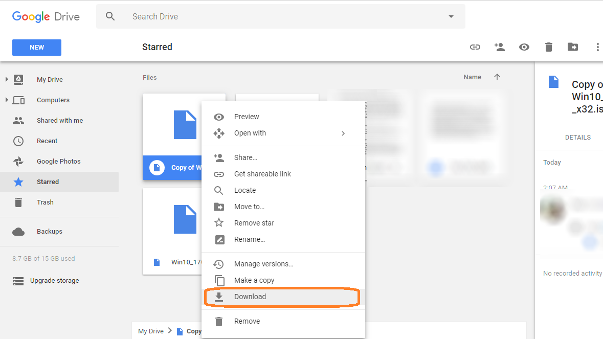Click the trash remove icon in toolbar
Screen dimensions: 603x339
point(548,47)
